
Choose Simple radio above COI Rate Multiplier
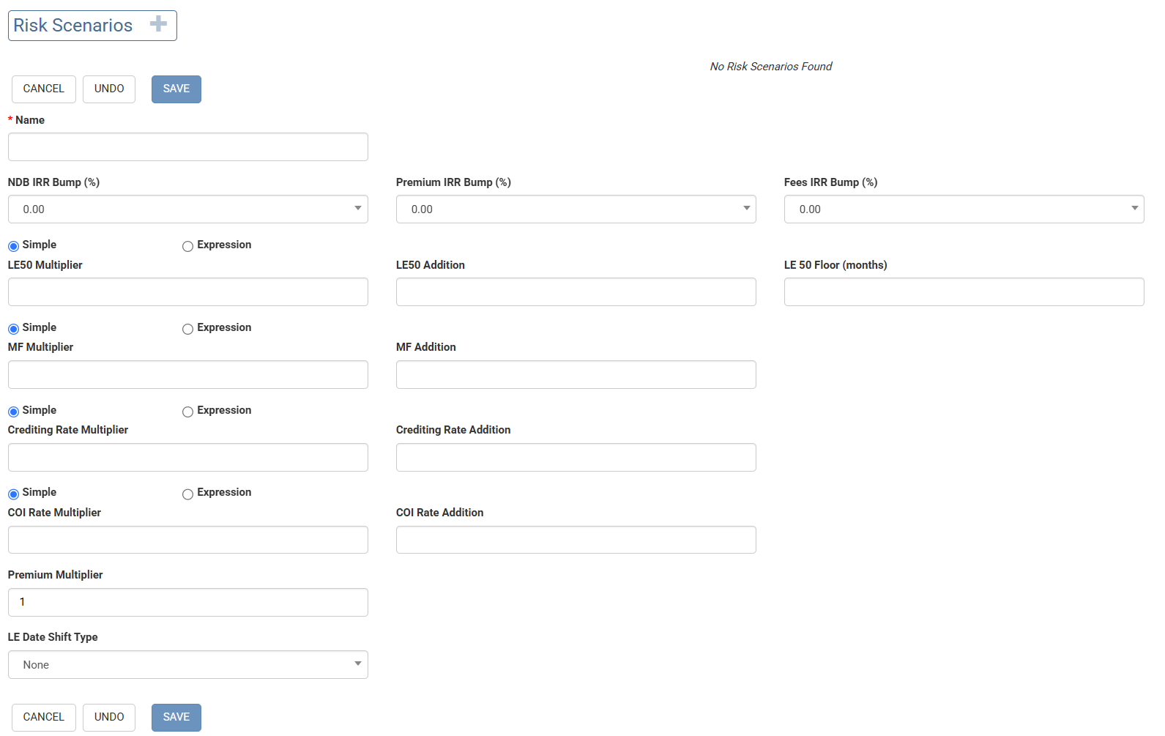point(13,494)
